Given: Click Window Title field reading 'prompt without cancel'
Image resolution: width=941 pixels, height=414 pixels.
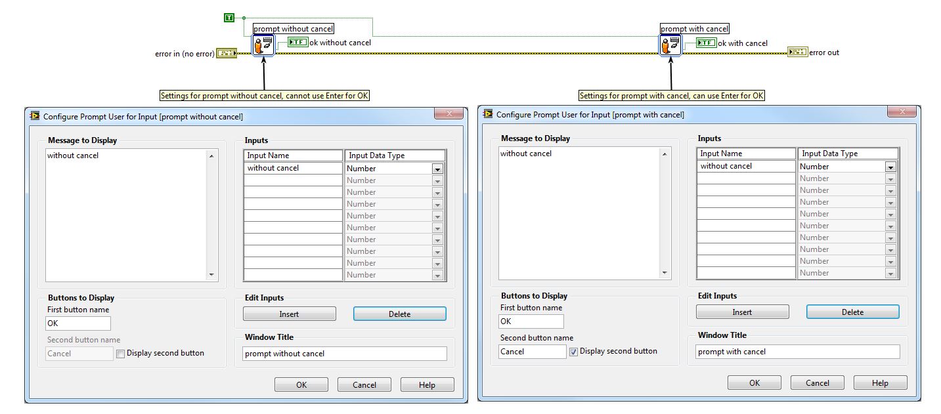Looking at the screenshot, I should click(x=345, y=354).
